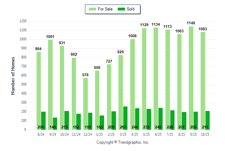Toggle the For Sale legend label
The image size is (225, 151).
click(x=106, y=9)
